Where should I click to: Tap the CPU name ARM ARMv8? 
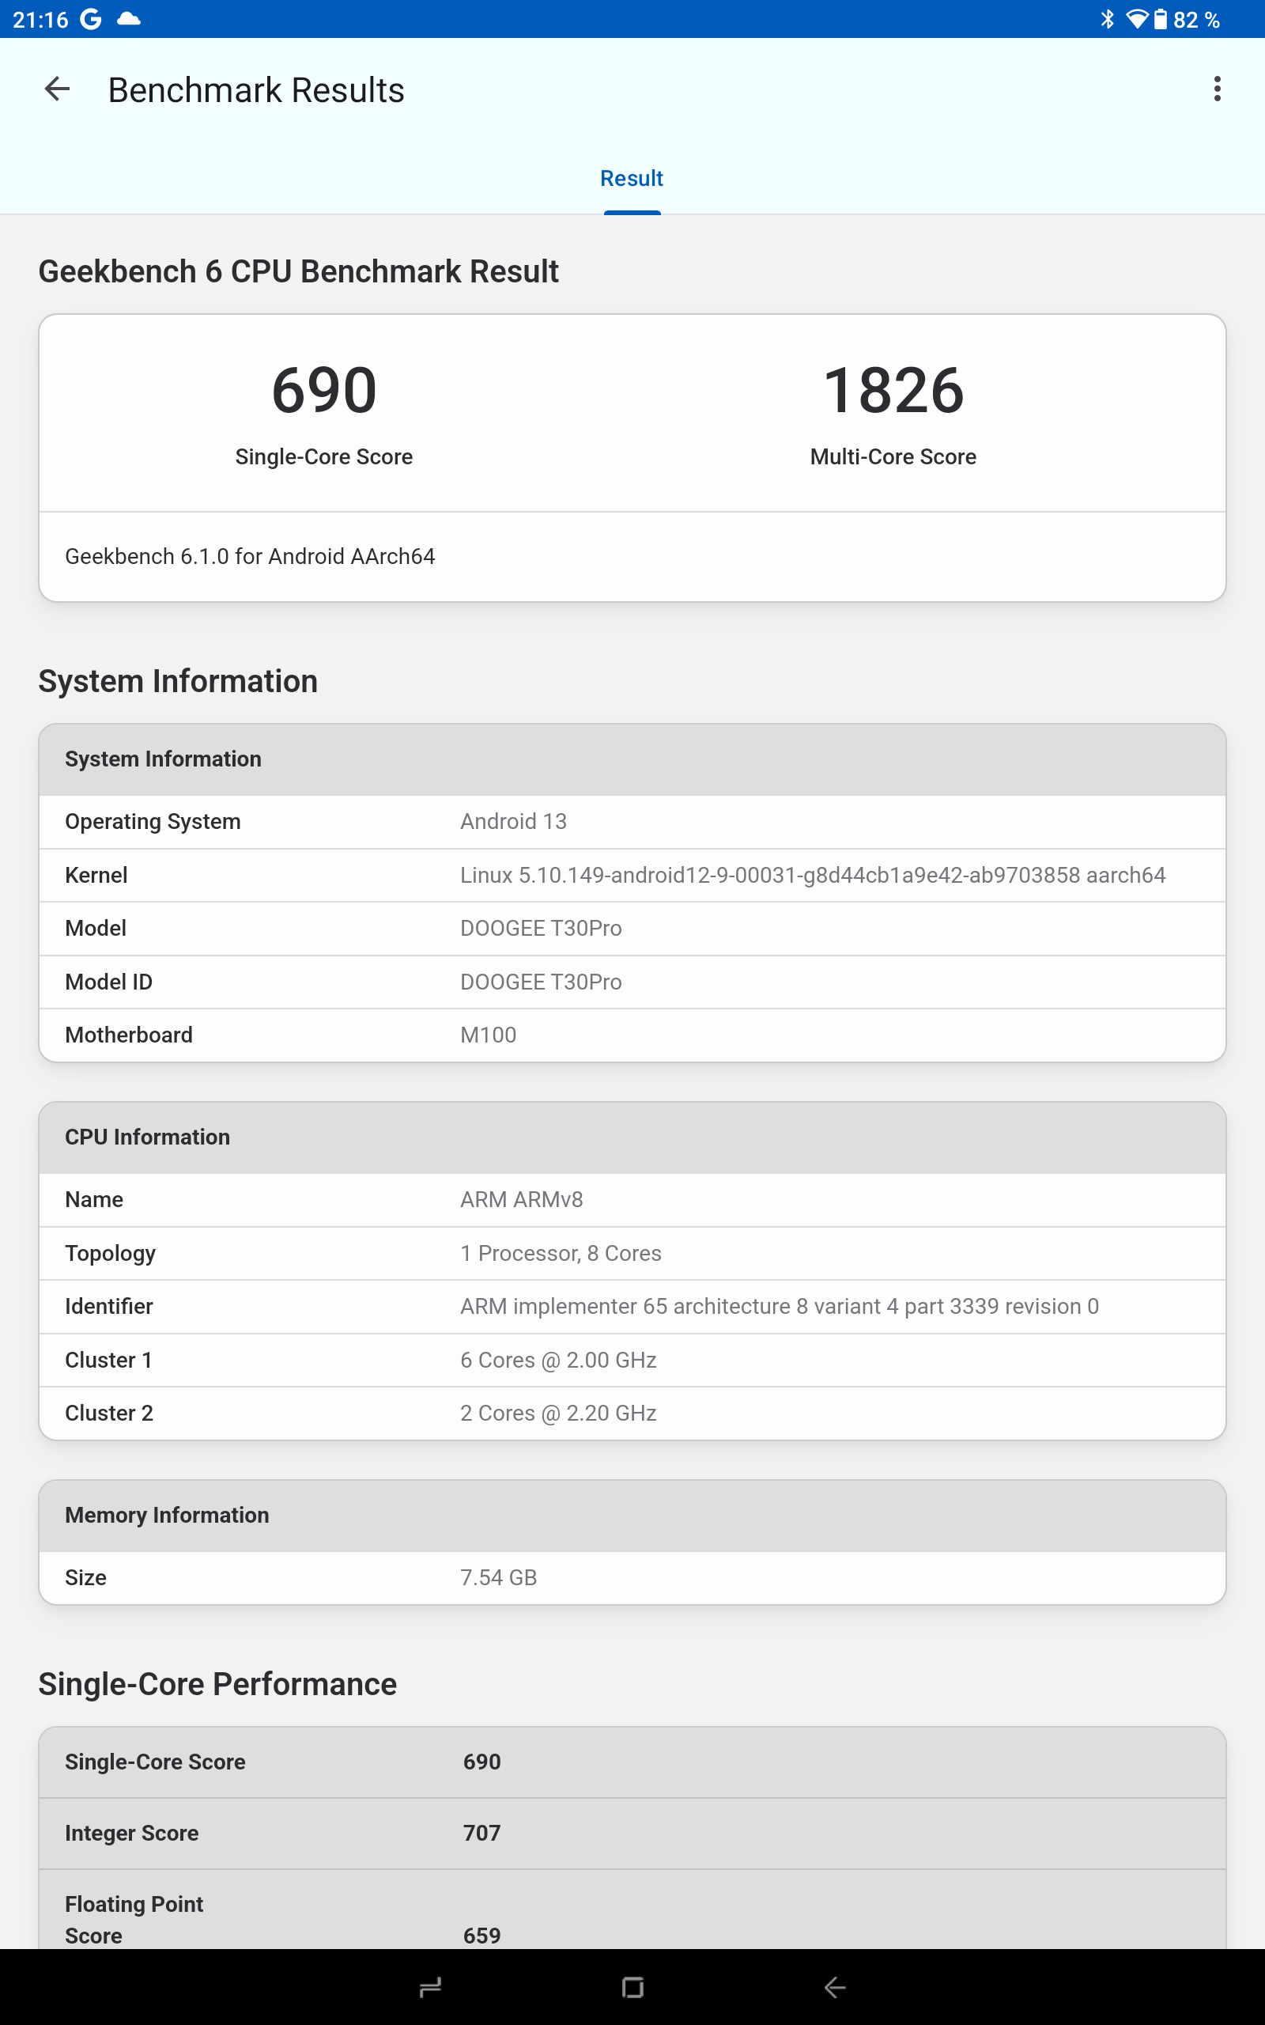tap(521, 1200)
